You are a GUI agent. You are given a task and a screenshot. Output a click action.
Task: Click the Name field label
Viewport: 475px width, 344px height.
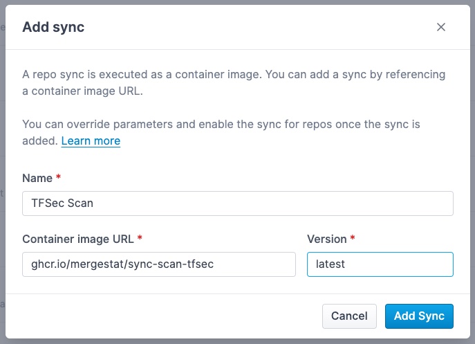coord(37,178)
